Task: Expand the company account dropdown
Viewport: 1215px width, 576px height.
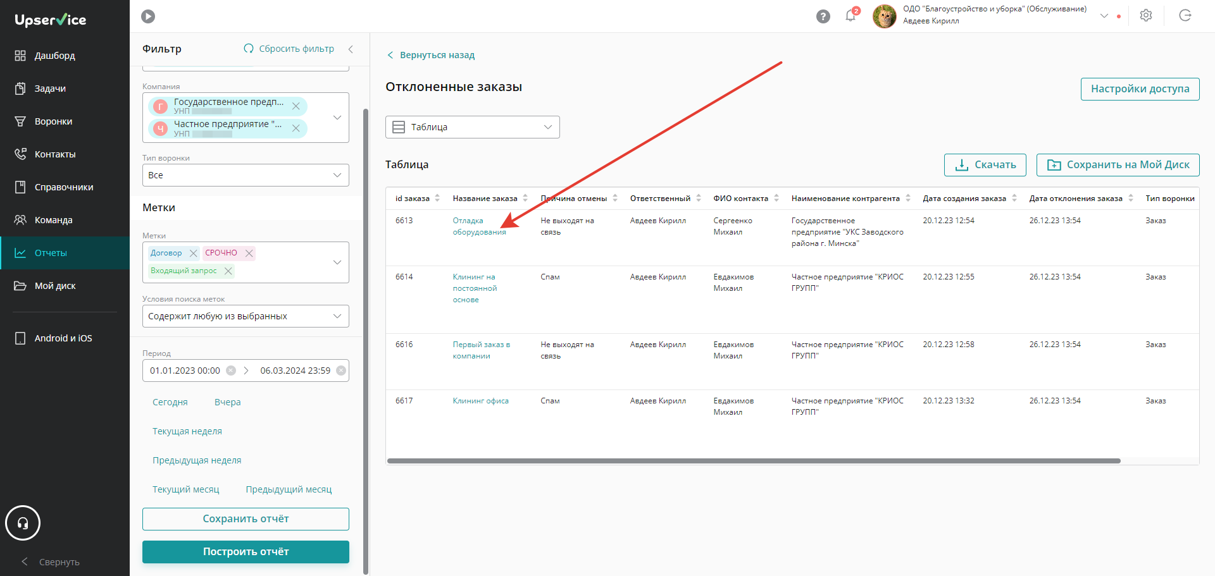Action: pos(1104,16)
